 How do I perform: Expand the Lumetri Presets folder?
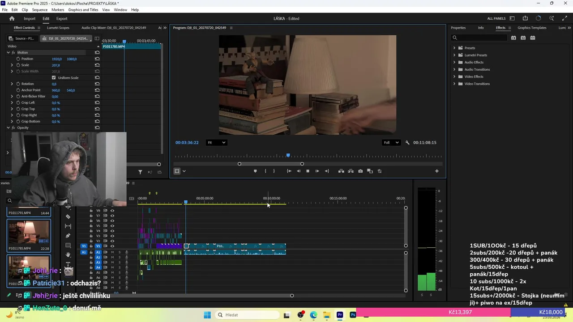click(454, 55)
